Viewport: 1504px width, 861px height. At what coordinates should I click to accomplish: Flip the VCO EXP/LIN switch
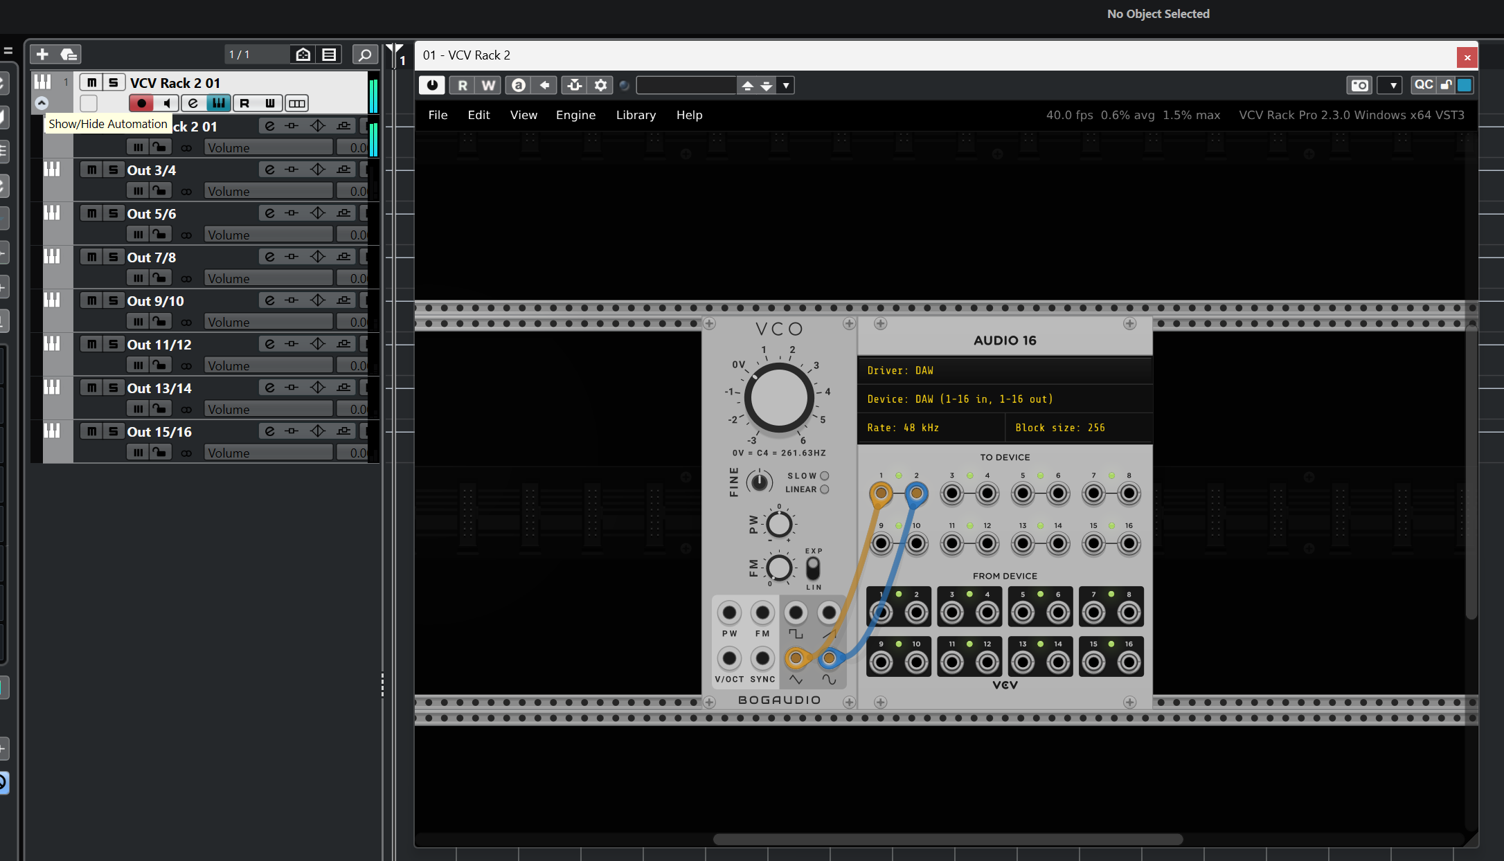point(814,569)
